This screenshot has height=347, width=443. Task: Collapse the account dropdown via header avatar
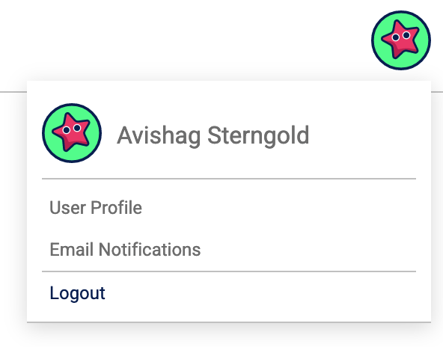pos(401,40)
